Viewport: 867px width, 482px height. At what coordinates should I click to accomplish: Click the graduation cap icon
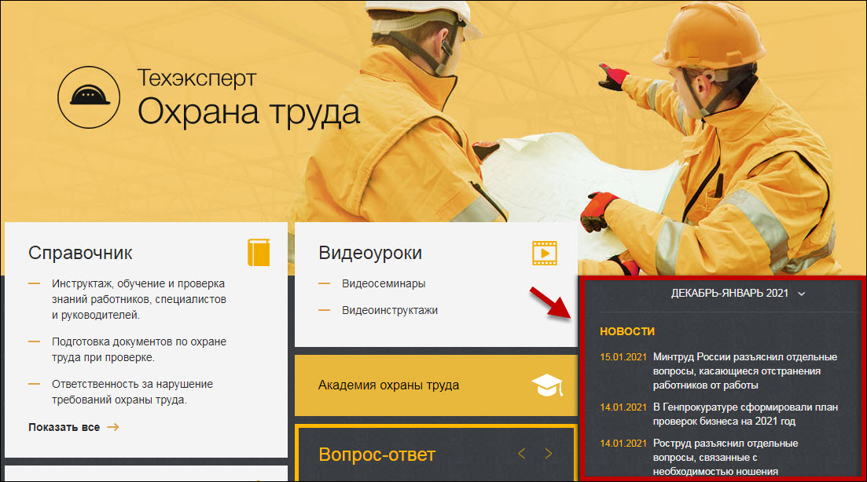tap(547, 385)
